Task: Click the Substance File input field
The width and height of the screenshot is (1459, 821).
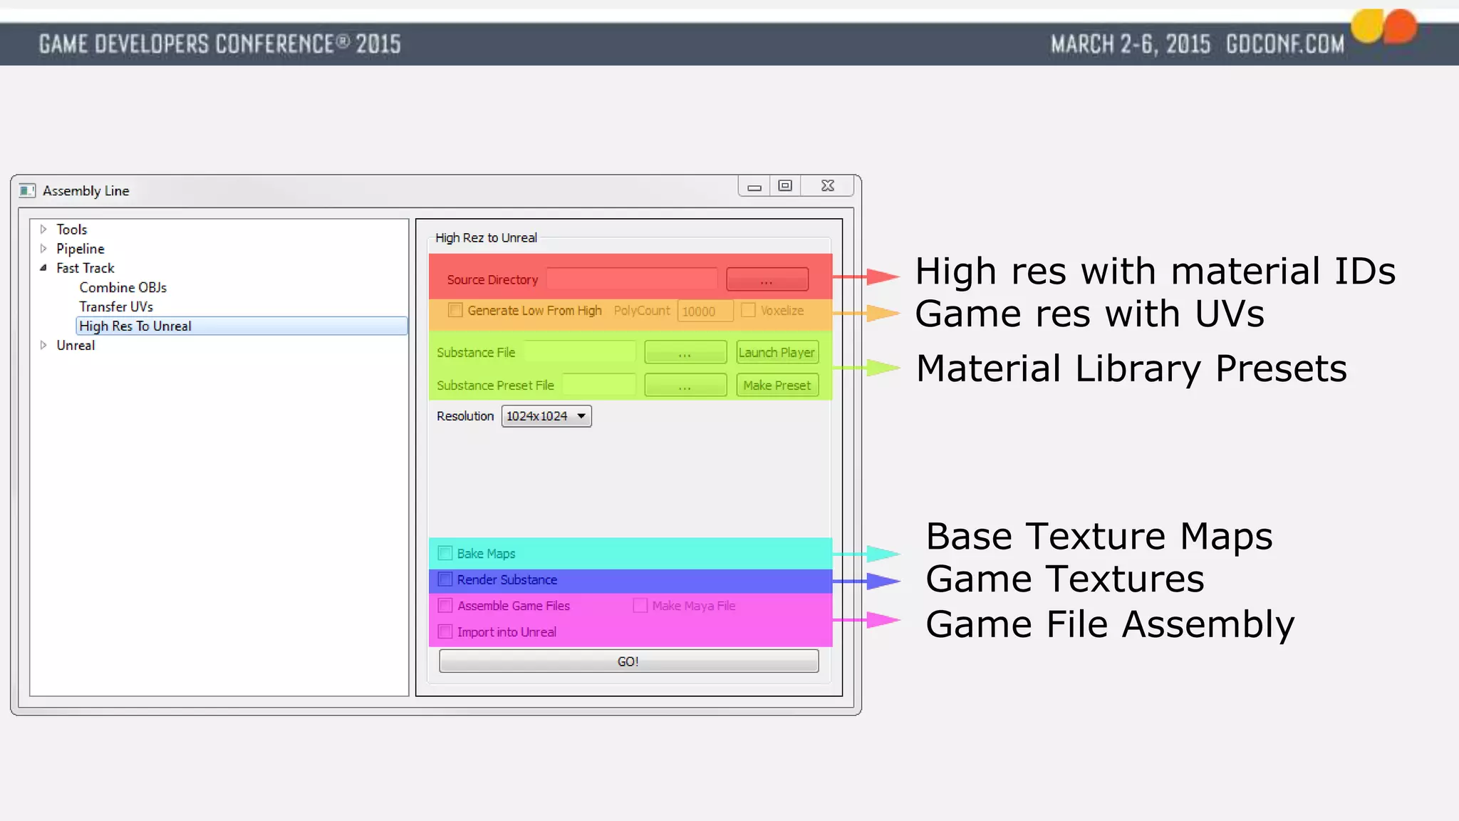Action: (580, 352)
